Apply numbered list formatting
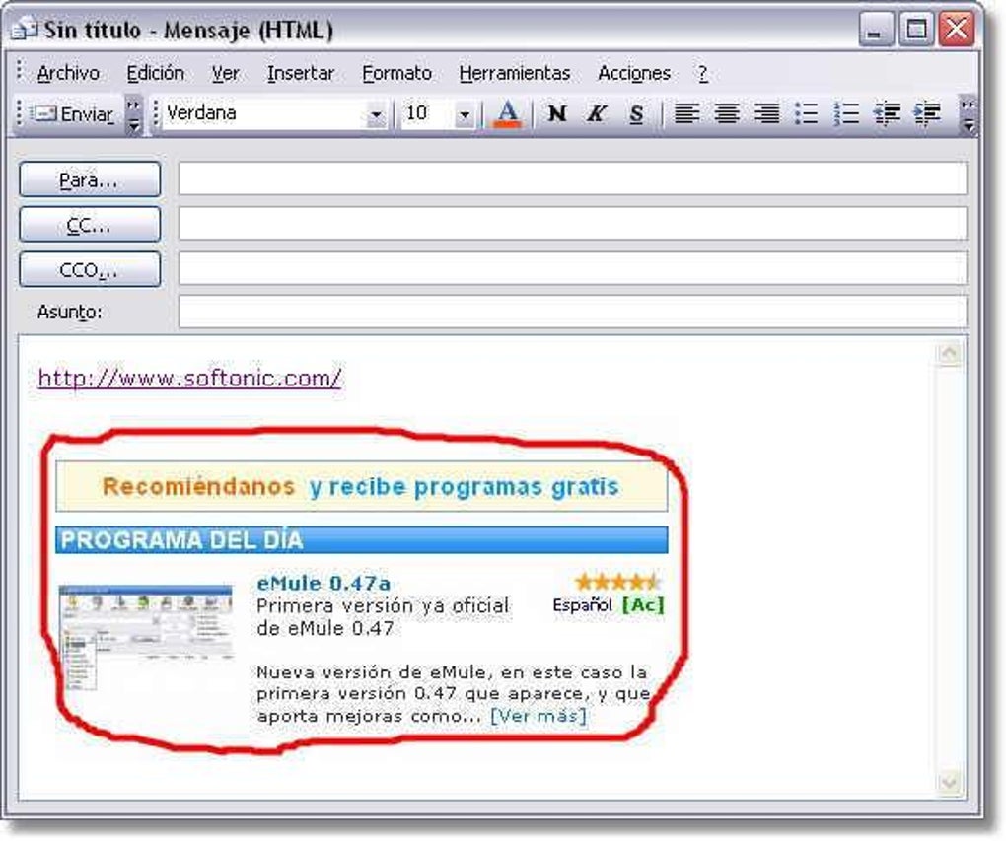The image size is (1006, 841). [846, 114]
